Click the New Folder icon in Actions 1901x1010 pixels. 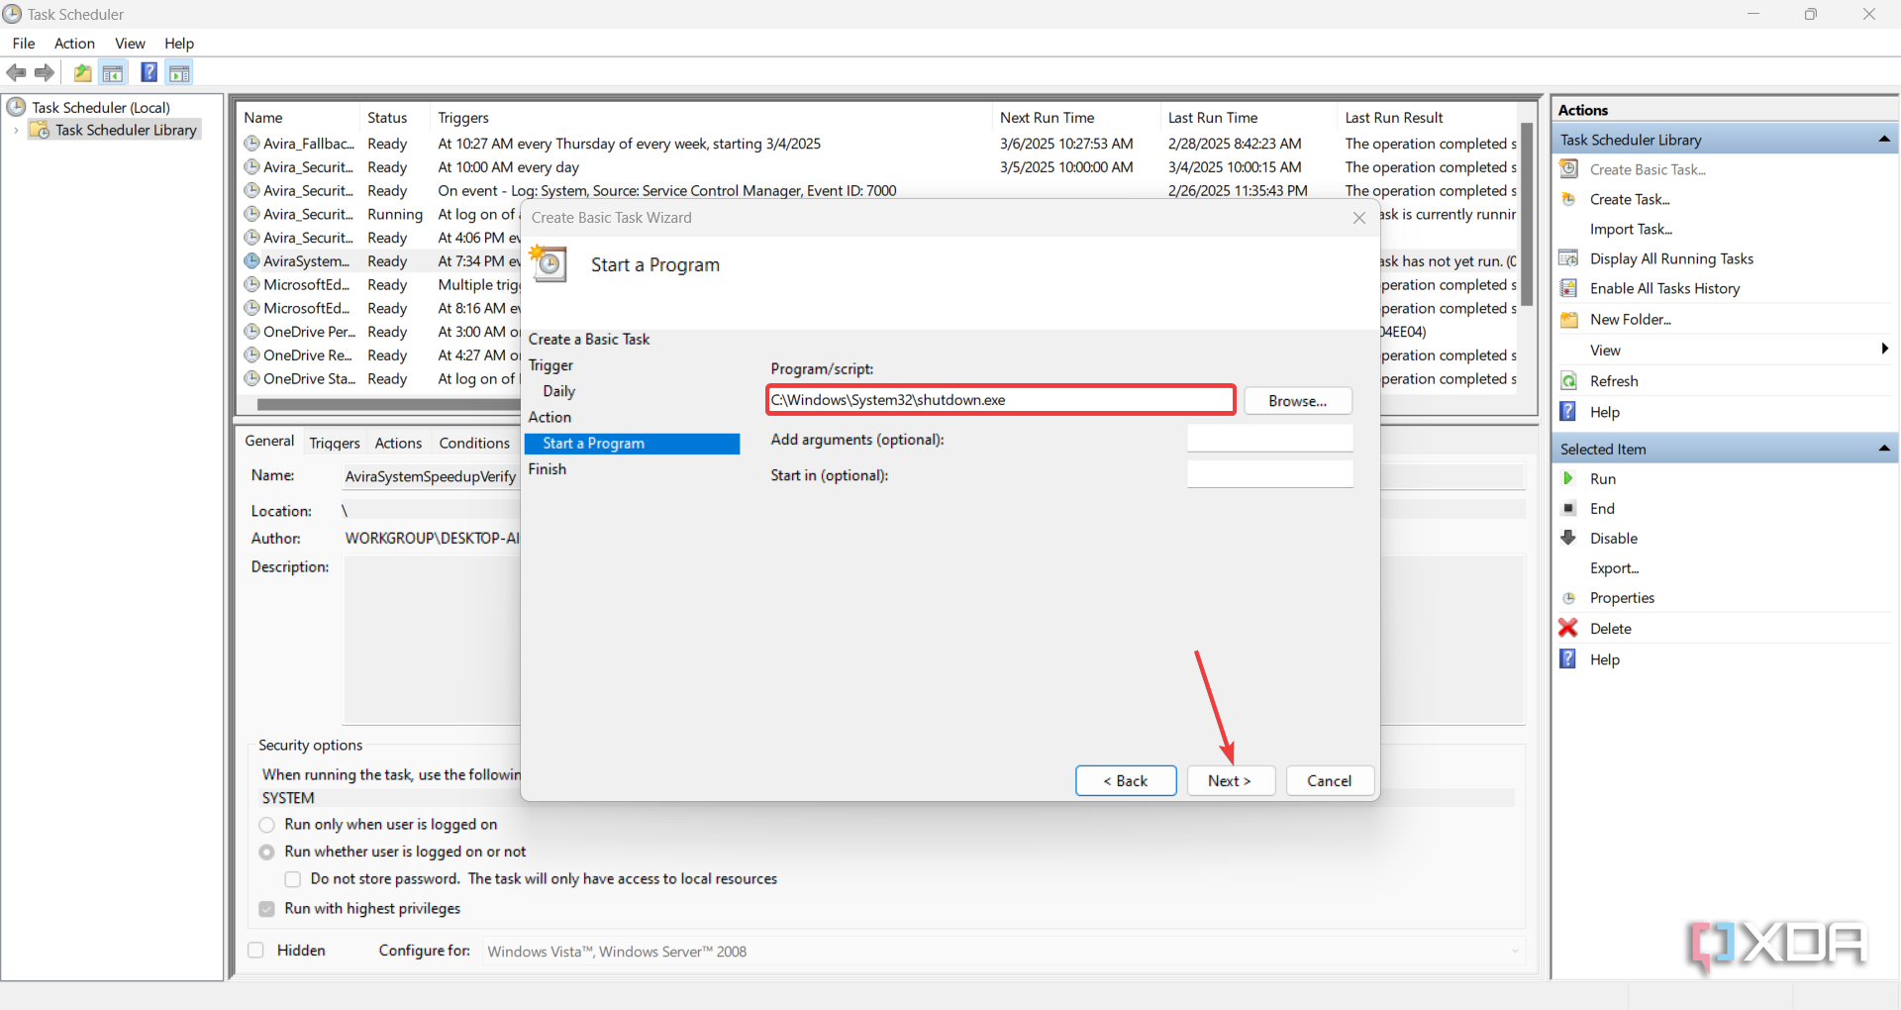(1569, 319)
